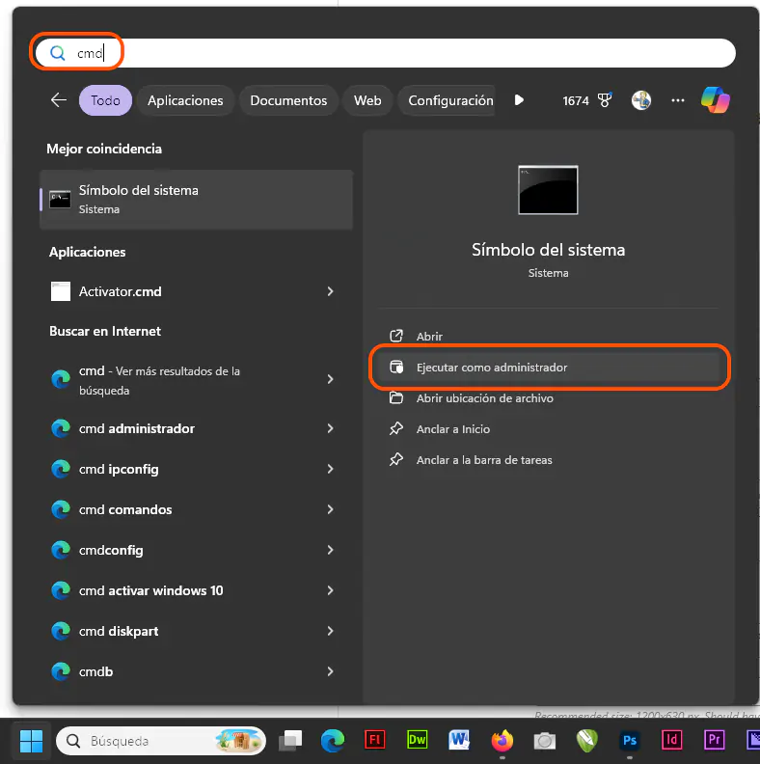Launch Adobe Flash from the taskbar
Viewport: 760px width, 764px height.
(x=374, y=740)
